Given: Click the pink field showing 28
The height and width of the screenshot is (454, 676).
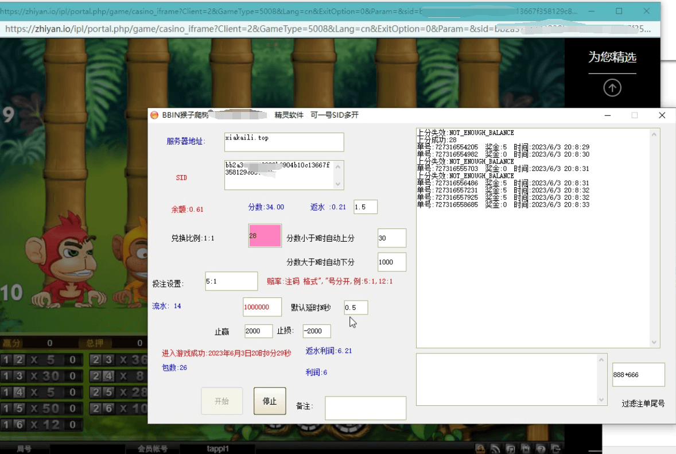Looking at the screenshot, I should 265,235.
